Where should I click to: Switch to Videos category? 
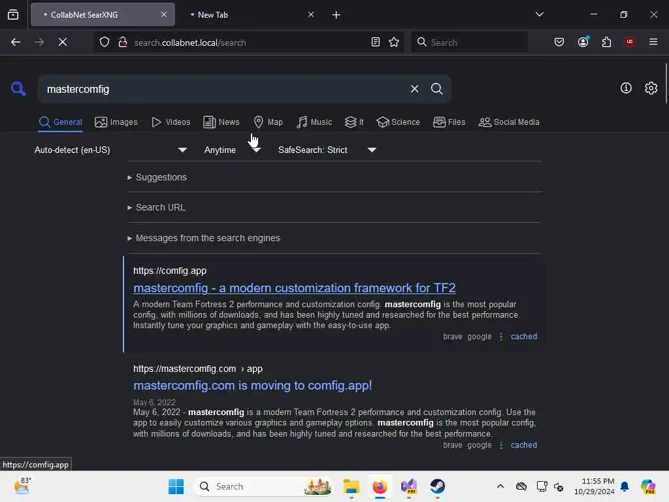171,122
